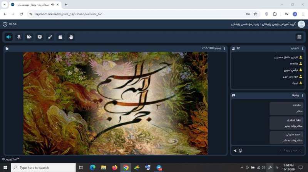Screen dimensions: 308x172
Task: Open Windows Start menu
Action: (x=5, y=167)
